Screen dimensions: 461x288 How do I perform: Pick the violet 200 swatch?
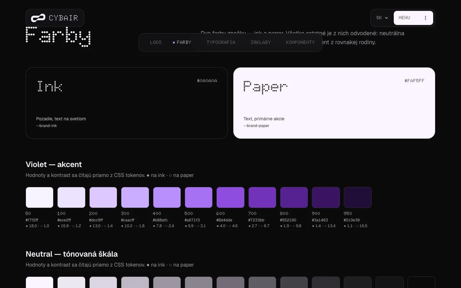click(x=103, y=197)
